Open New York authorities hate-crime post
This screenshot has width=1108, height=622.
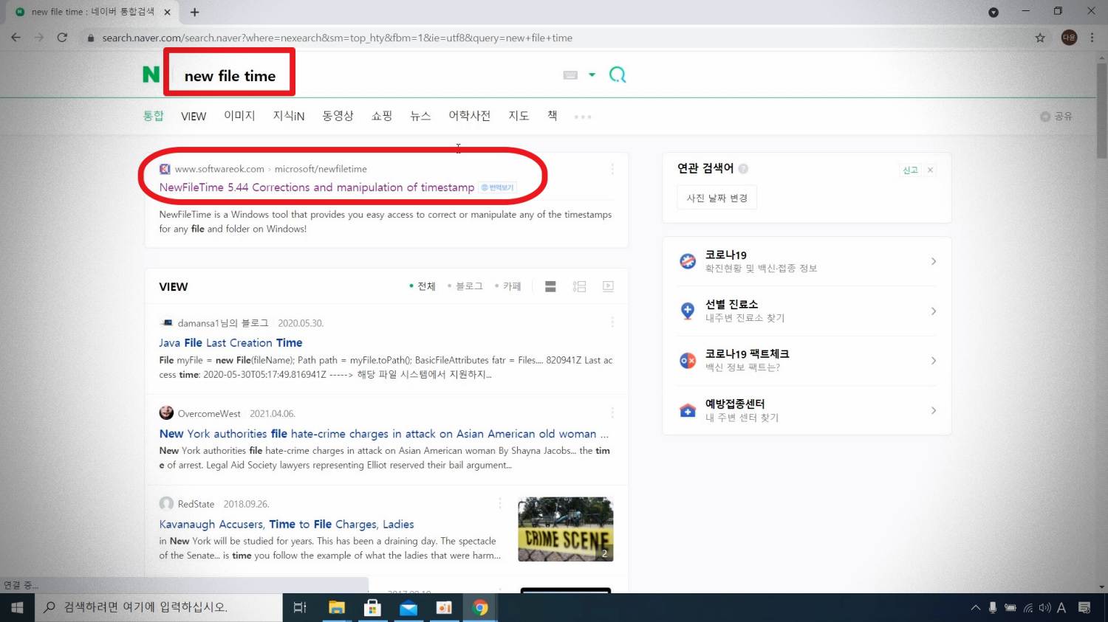pos(383,434)
